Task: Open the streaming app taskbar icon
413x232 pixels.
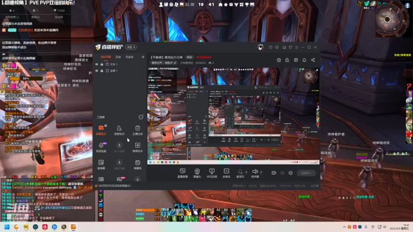Action: [73, 227]
